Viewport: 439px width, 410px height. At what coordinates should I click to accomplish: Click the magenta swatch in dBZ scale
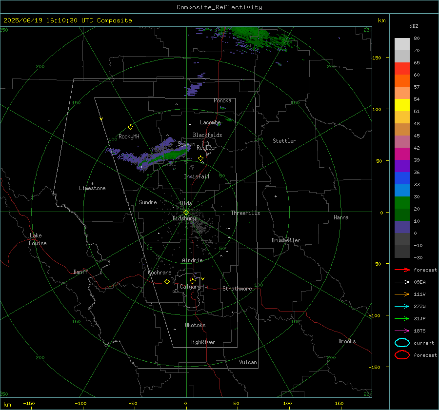click(402, 154)
